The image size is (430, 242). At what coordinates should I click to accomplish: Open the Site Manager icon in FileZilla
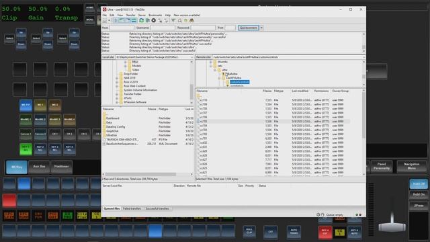coord(105,21)
